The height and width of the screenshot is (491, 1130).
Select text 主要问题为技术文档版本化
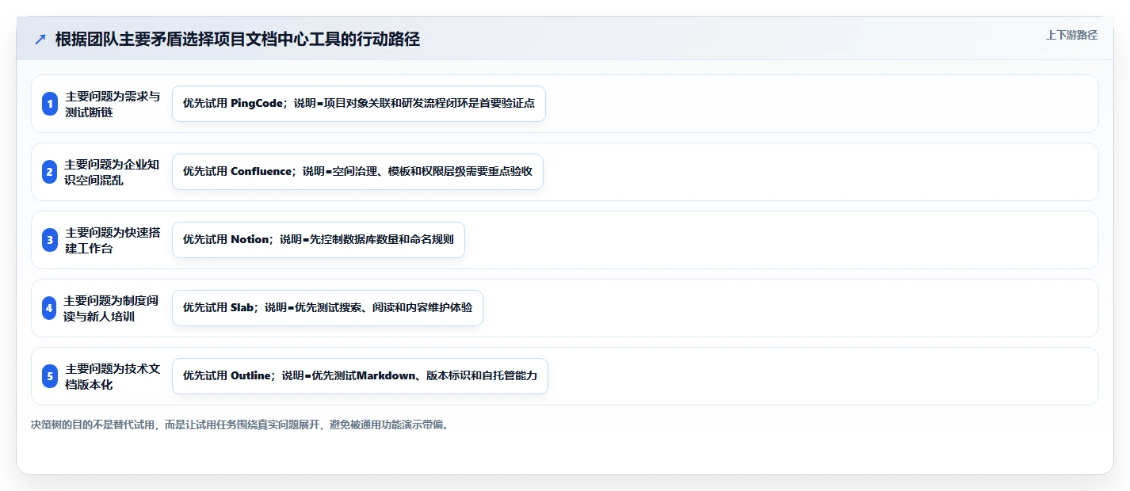(112, 376)
